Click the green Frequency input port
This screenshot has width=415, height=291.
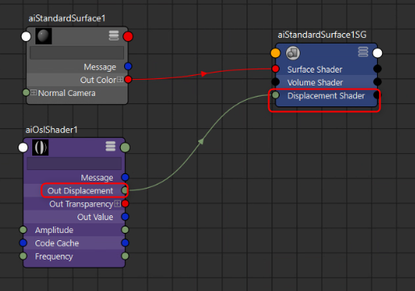pyautogui.click(x=23, y=256)
